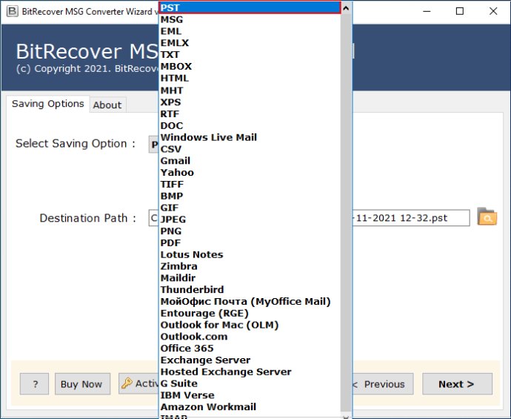Image resolution: width=511 pixels, height=419 pixels.
Task: Select Maildir format
Action: [250, 278]
